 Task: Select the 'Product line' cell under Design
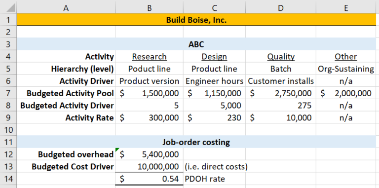click(214, 69)
